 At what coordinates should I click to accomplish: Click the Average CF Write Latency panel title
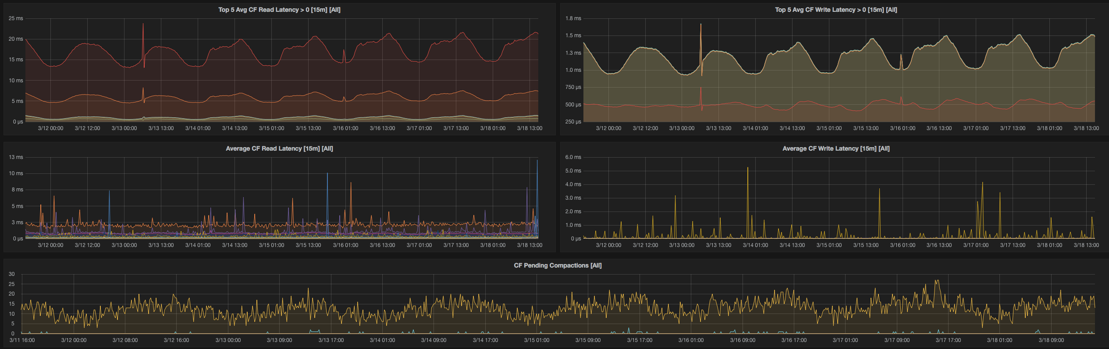(835, 148)
